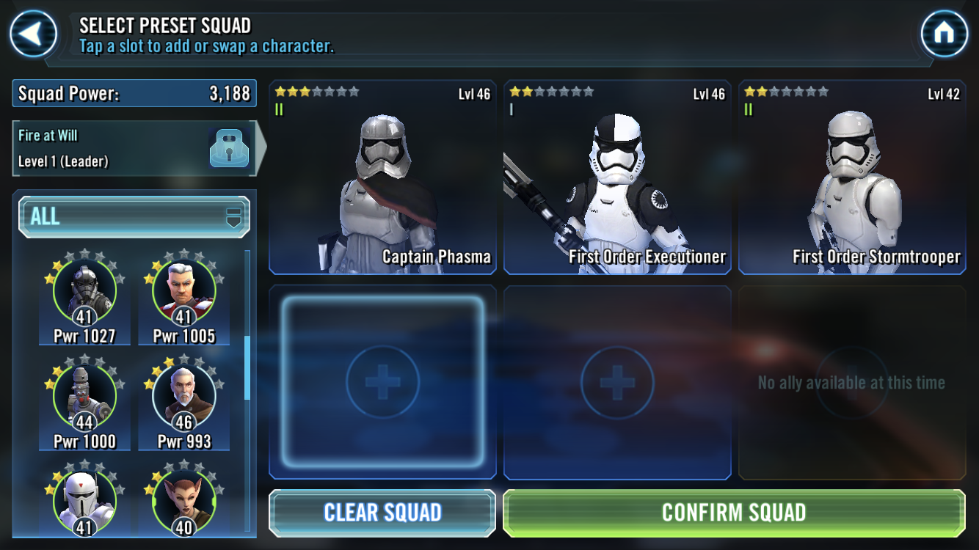Swap the First Order Stormtrooper slot
The height and width of the screenshot is (550, 979).
point(852,177)
